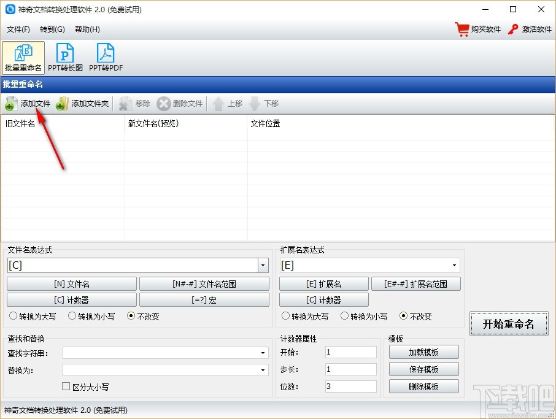Click the app logo in title bar
This screenshot has height=419, width=556.
point(10,9)
